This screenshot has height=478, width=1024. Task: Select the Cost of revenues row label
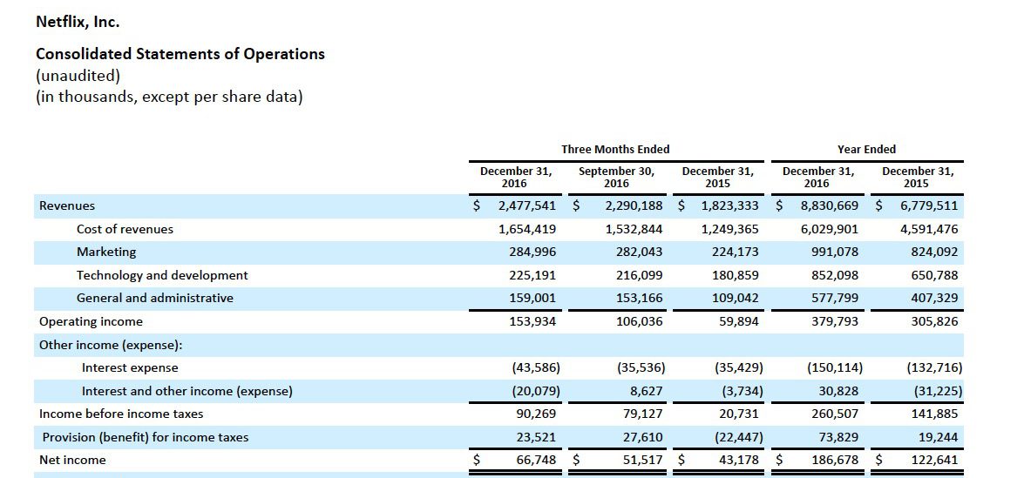pos(125,229)
